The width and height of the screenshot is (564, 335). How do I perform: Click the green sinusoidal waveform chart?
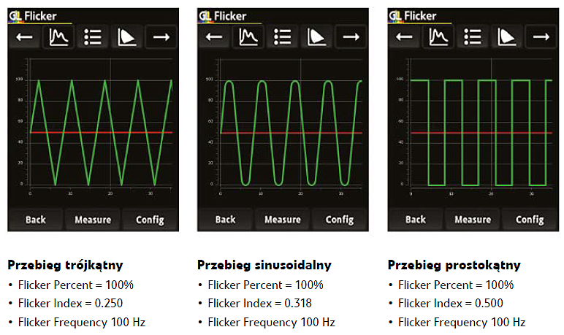click(x=291, y=131)
